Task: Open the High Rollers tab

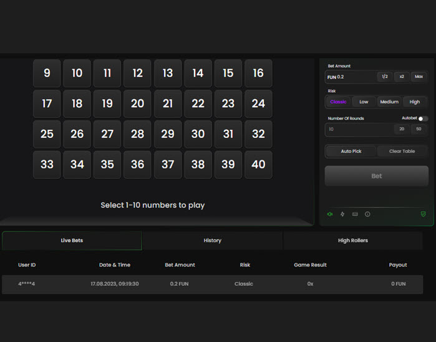Action: click(x=352, y=240)
